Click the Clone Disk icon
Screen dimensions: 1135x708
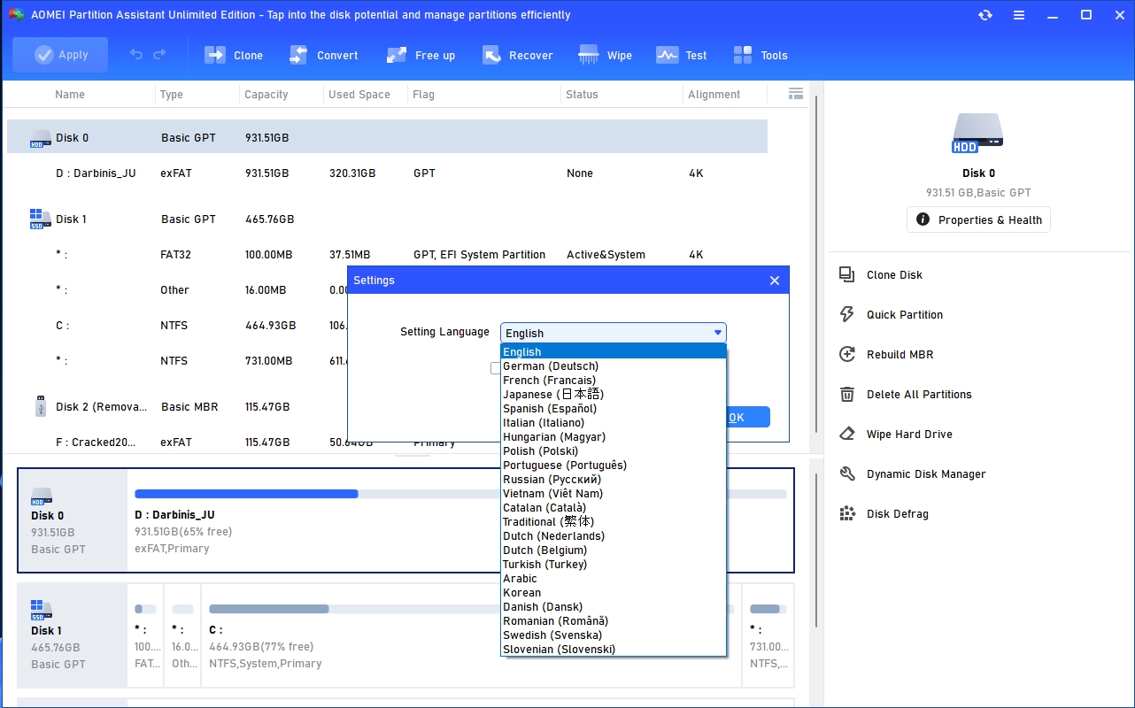(847, 275)
